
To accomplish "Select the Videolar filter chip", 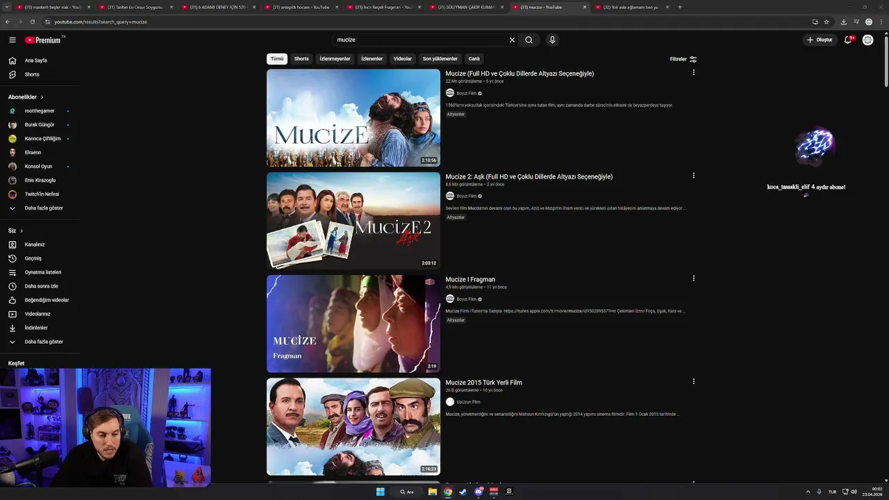I will pos(403,59).
